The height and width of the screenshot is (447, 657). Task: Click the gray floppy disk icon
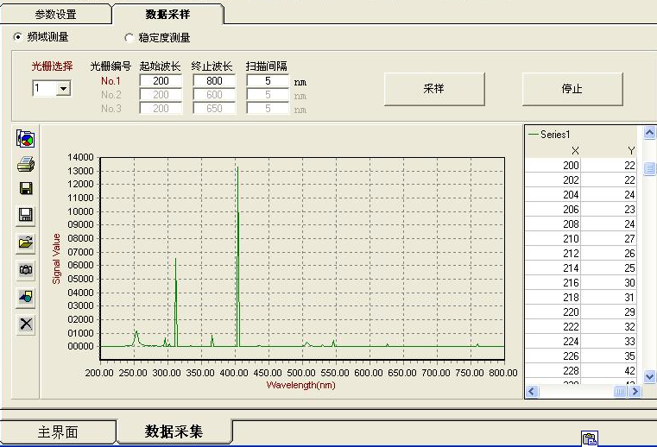(x=26, y=215)
